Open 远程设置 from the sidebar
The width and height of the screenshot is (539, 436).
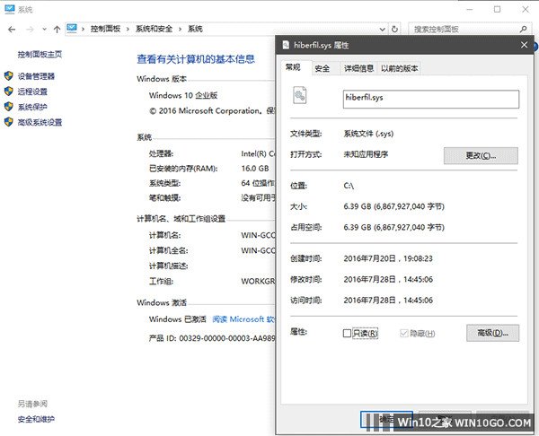tap(32, 92)
